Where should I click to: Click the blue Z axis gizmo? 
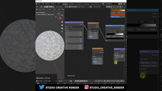59,13
